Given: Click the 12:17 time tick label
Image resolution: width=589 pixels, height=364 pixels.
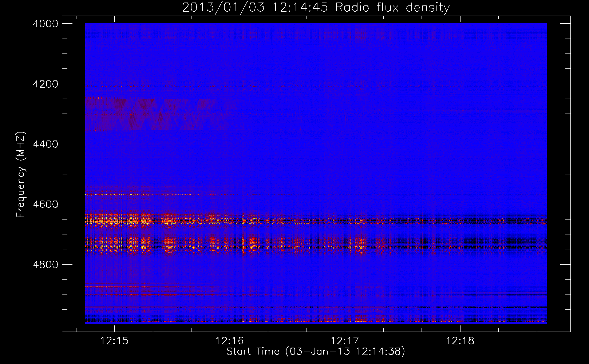Looking at the screenshot, I should [x=345, y=341].
